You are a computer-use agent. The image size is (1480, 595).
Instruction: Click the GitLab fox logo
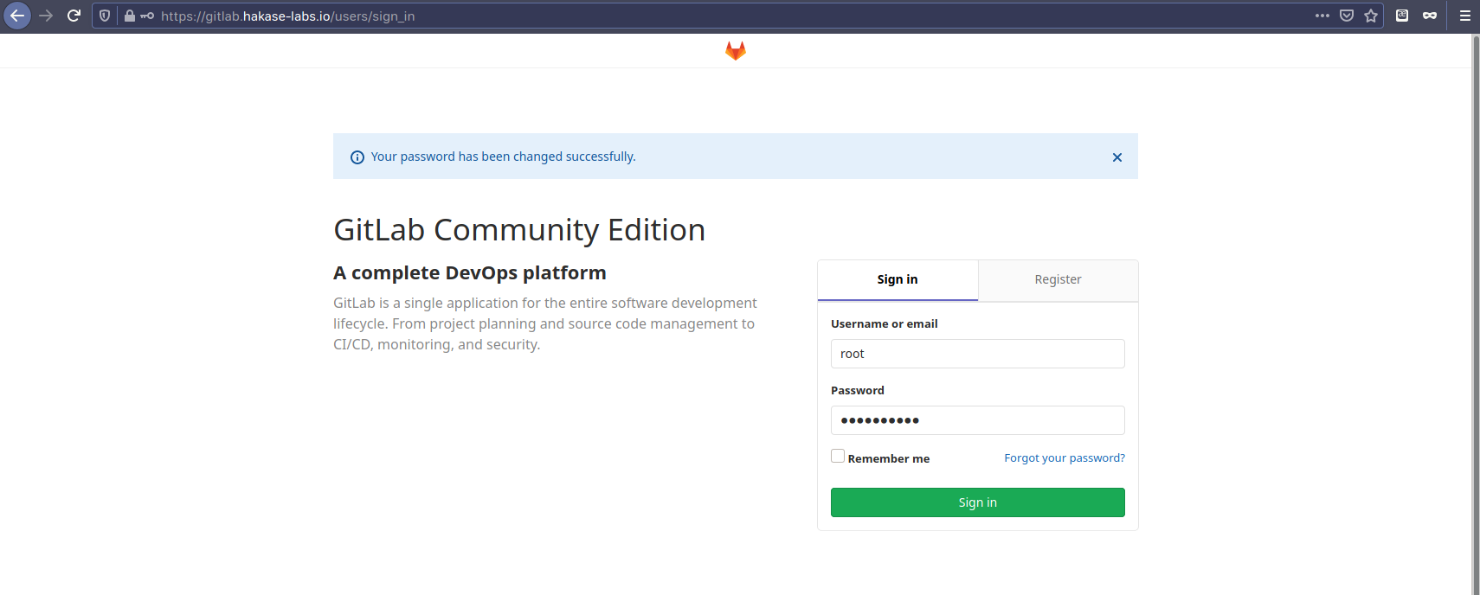point(736,51)
